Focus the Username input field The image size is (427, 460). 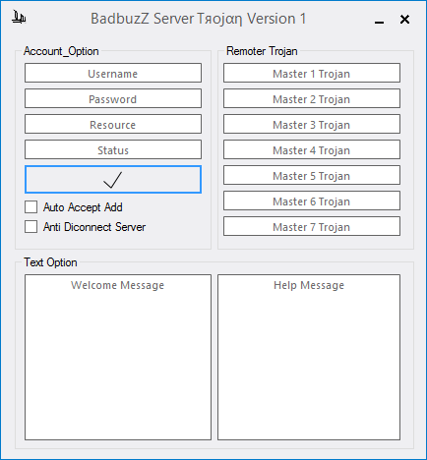113,73
